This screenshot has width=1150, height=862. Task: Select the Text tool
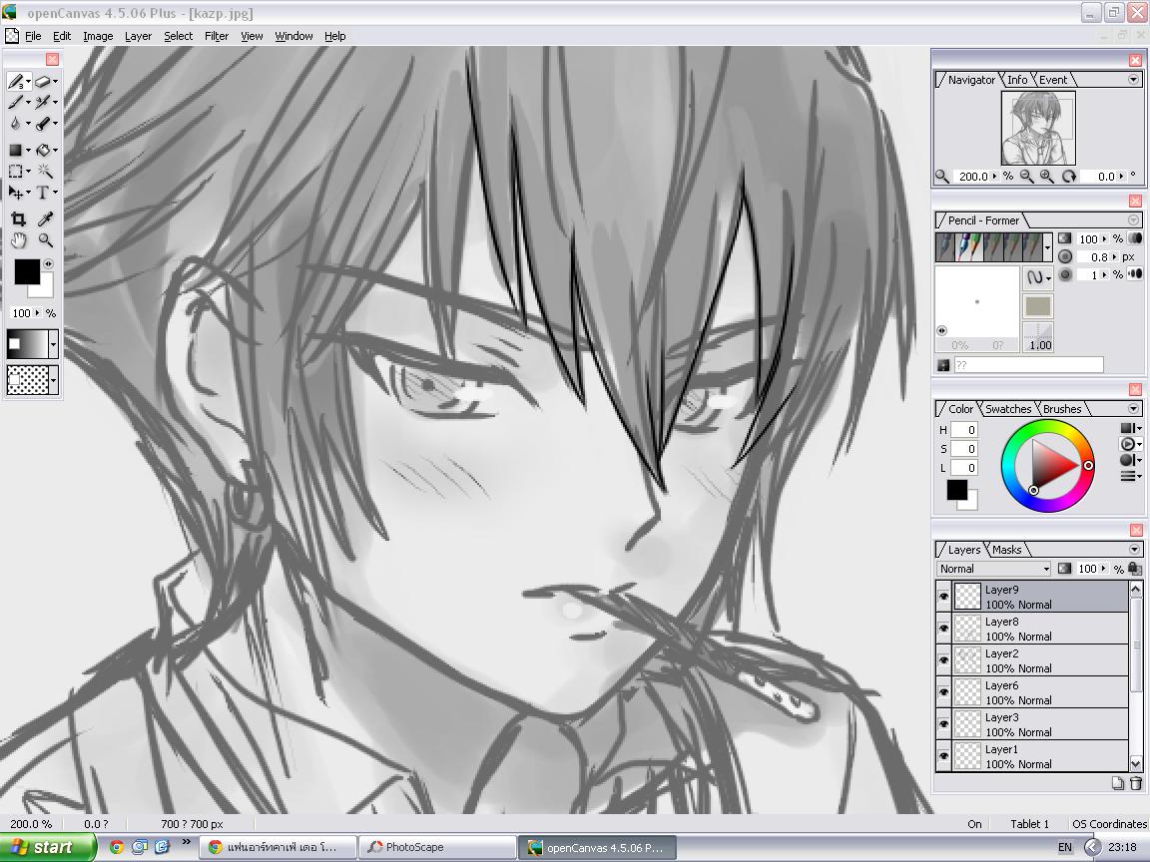click(43, 193)
